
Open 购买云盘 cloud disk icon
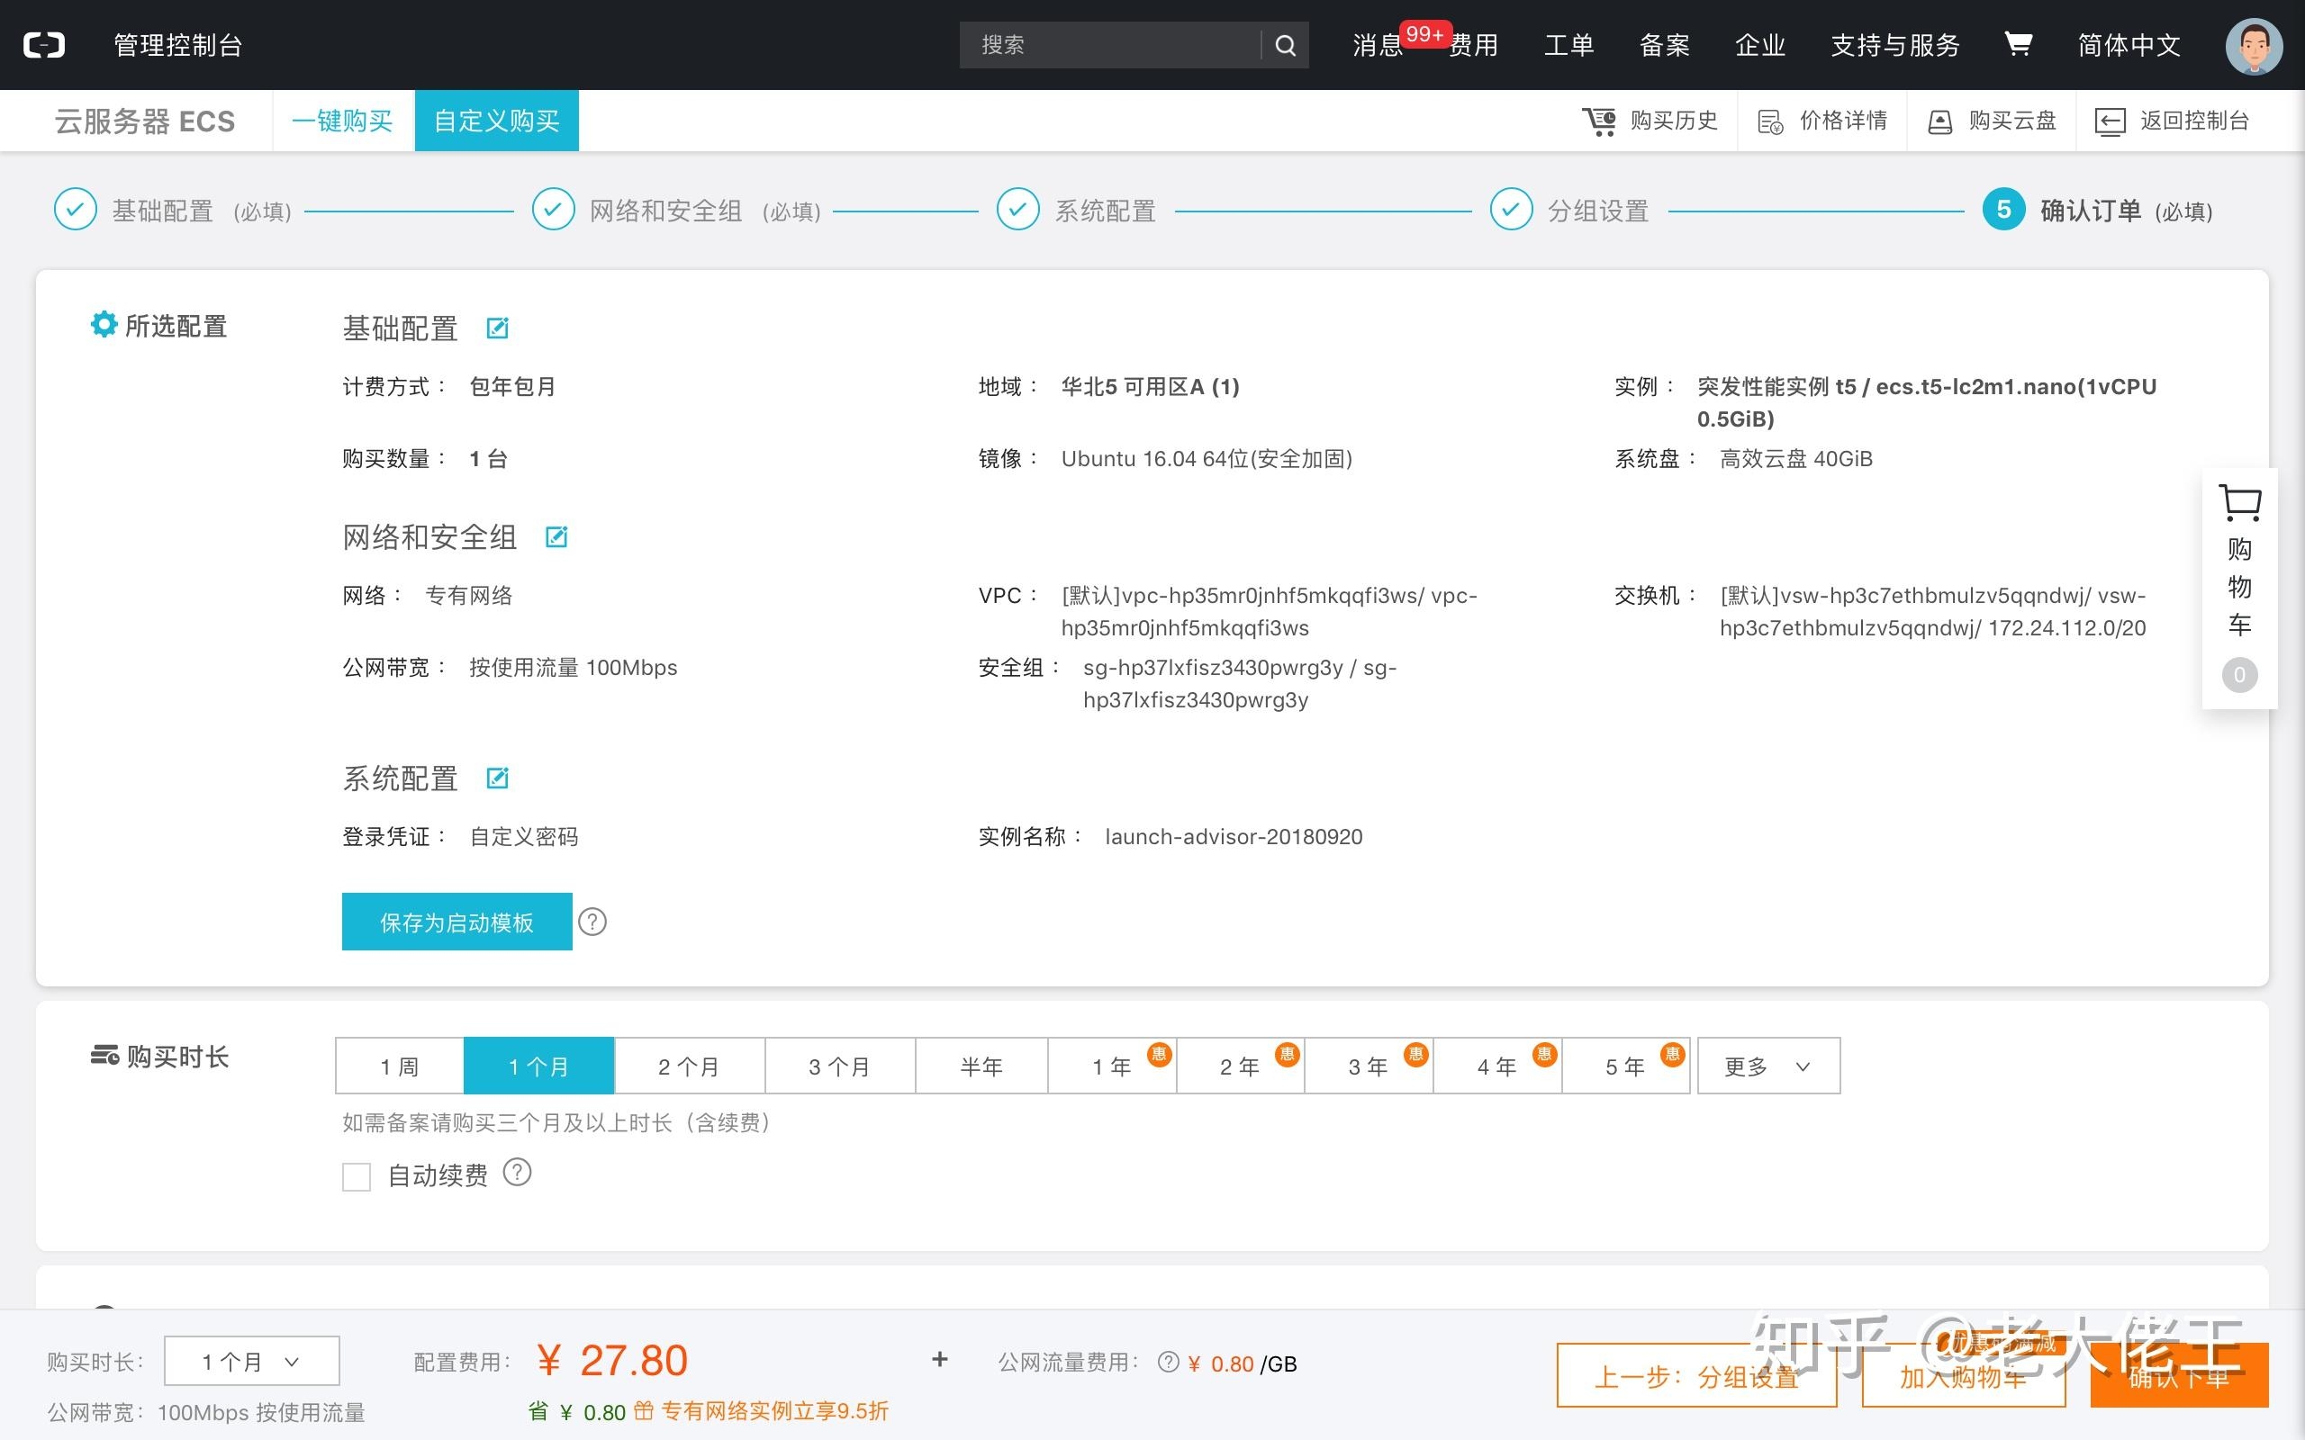pyautogui.click(x=1939, y=121)
